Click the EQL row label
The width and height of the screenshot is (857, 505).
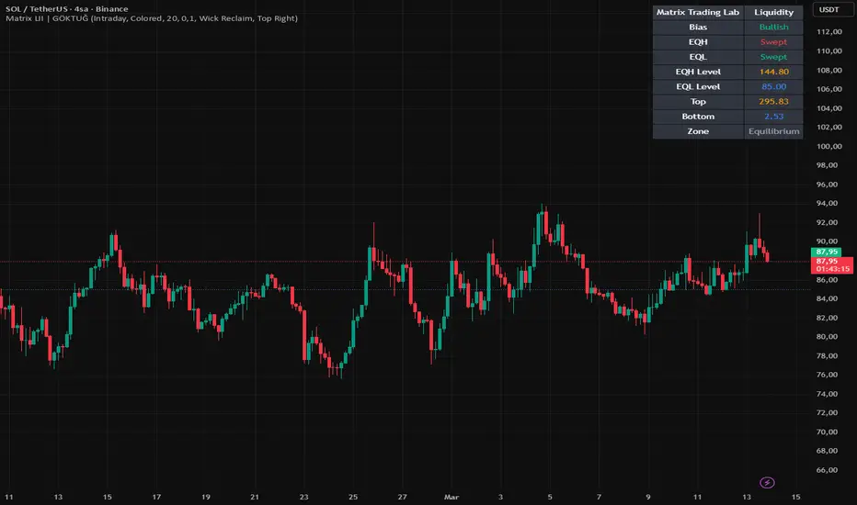click(x=698, y=57)
